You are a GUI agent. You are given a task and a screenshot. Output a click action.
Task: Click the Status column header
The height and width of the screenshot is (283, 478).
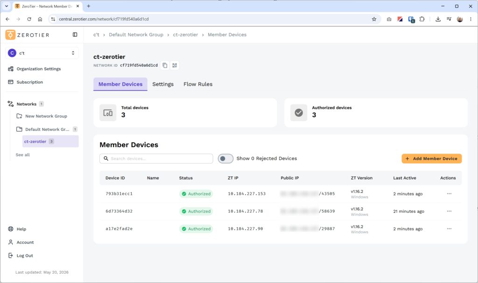[x=186, y=178]
